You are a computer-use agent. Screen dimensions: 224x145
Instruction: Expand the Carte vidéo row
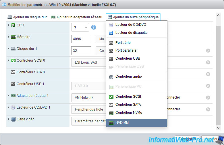pos(9,119)
